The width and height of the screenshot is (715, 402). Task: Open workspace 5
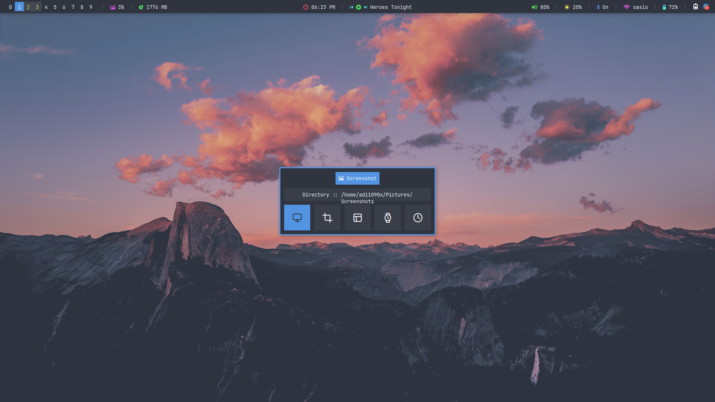point(55,7)
